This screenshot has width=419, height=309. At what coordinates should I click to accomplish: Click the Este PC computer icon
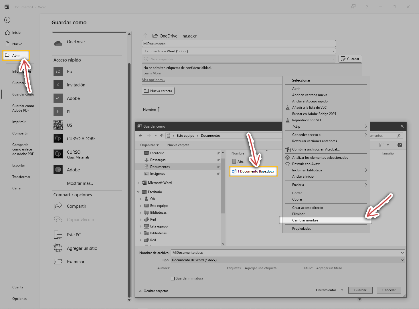coord(58,235)
